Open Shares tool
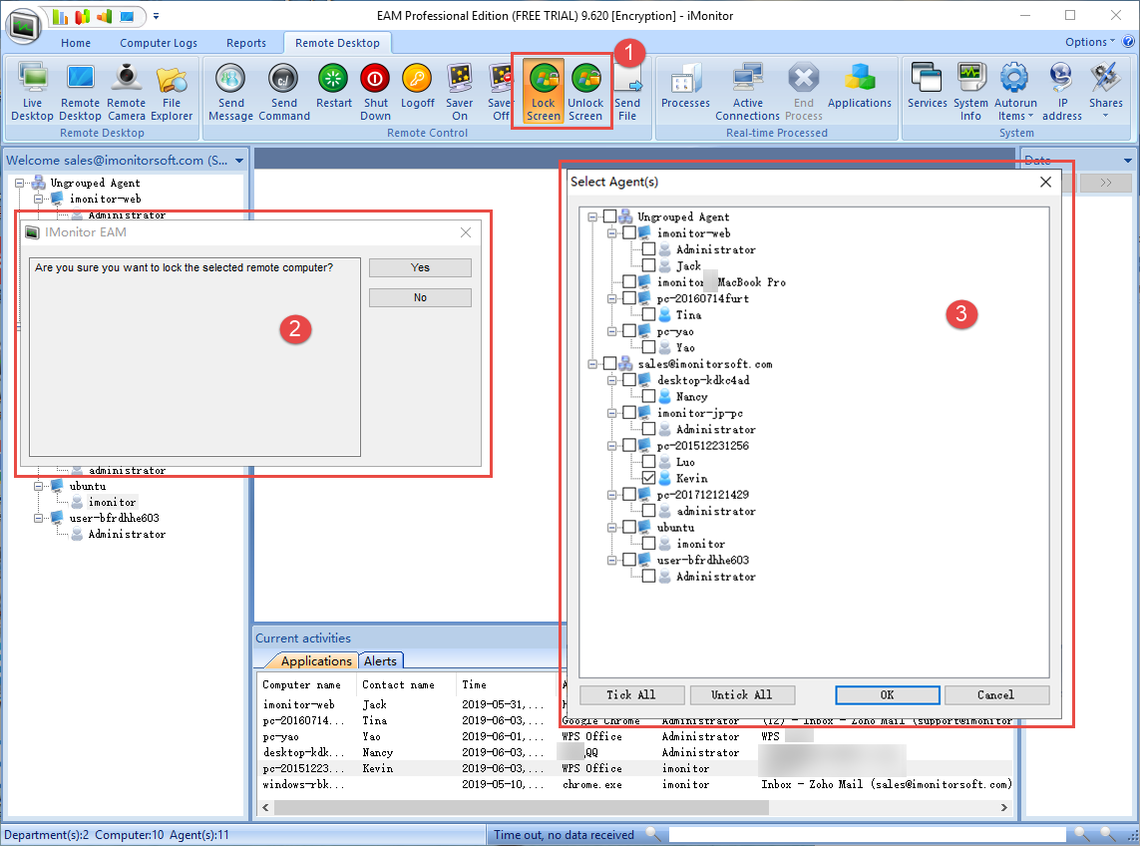Screen dimensions: 1140x846 1105,92
